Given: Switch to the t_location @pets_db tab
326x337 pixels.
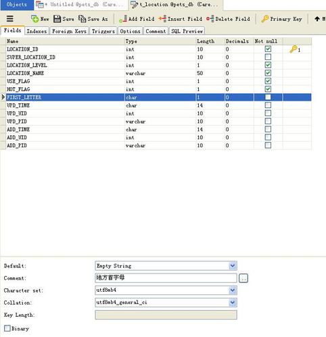Looking at the screenshot, I should pyautogui.click(x=176, y=5).
